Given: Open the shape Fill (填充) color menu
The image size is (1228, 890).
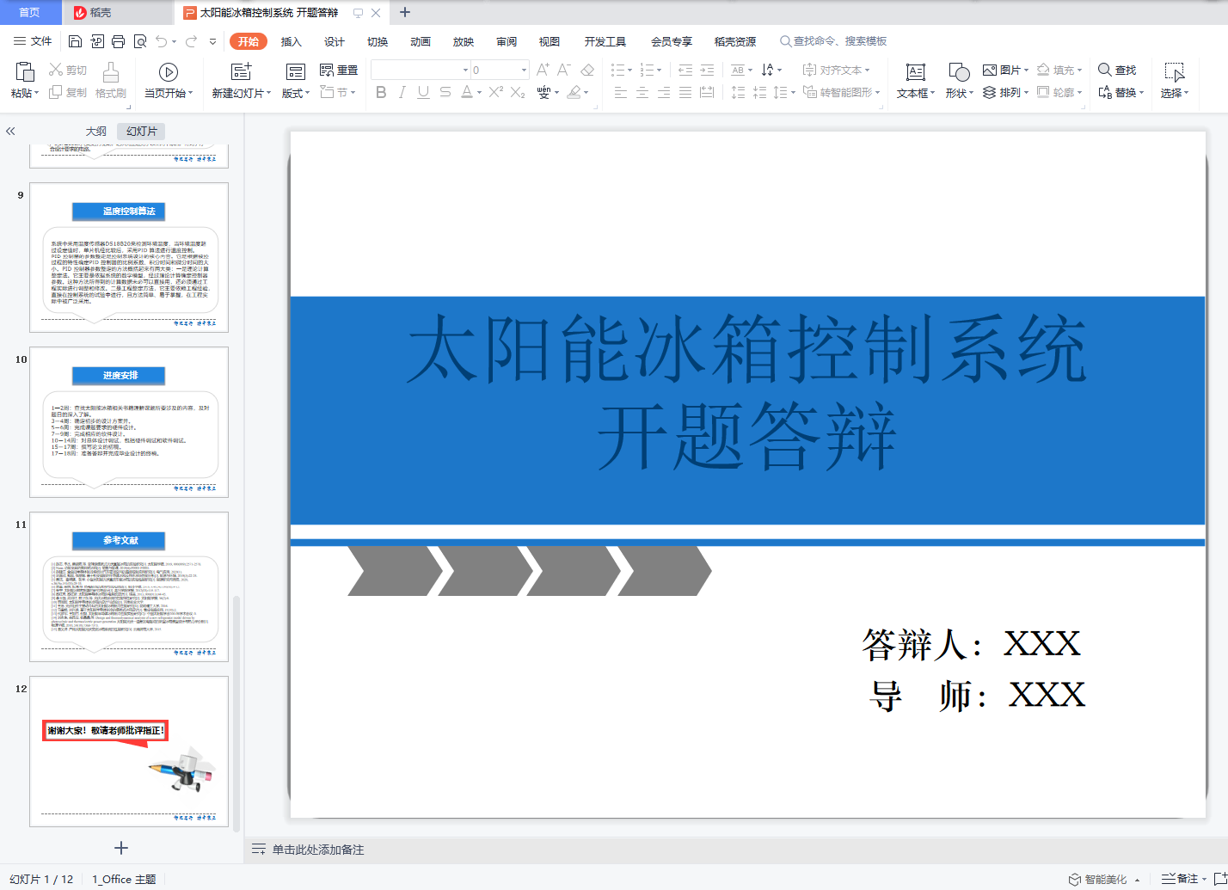Looking at the screenshot, I should (x=1059, y=70).
